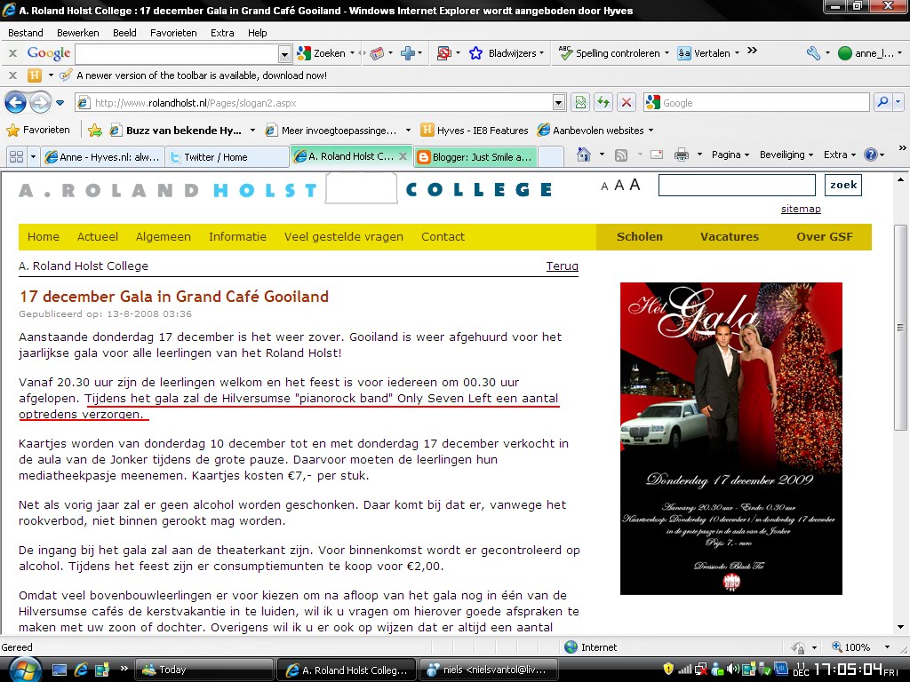Viewport: 910px width, 682px height.
Task: Click the compatibility view icon
Action: (x=580, y=103)
